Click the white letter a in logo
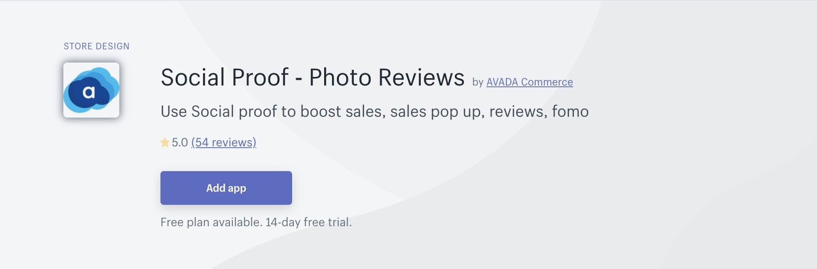 click(89, 92)
